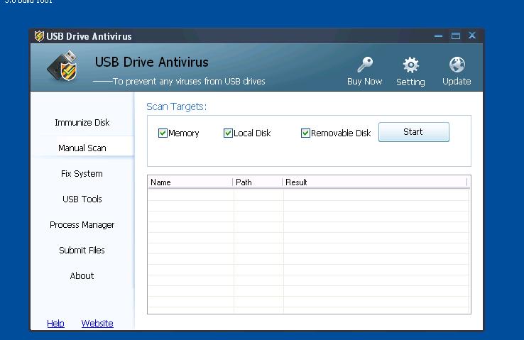Disable the Removable Disk checkbox
The width and height of the screenshot is (524, 340).
pyautogui.click(x=305, y=133)
